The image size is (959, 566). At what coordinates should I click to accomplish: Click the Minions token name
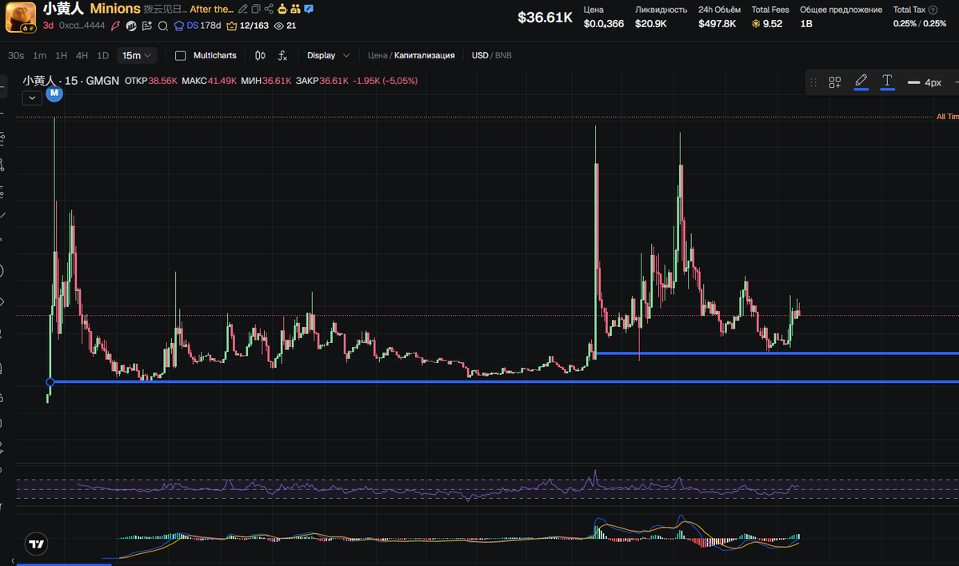[x=115, y=9]
